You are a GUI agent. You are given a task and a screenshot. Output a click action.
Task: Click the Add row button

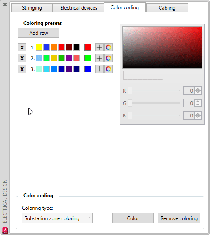pos(39,33)
